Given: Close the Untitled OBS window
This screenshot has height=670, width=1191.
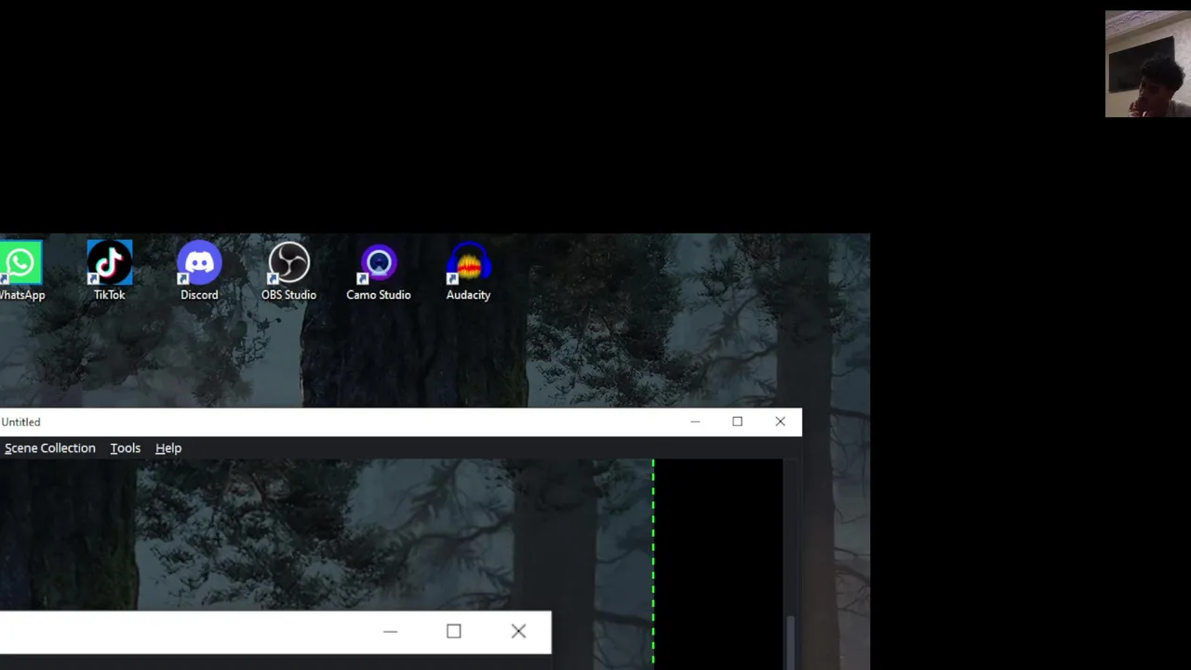Looking at the screenshot, I should 780,422.
